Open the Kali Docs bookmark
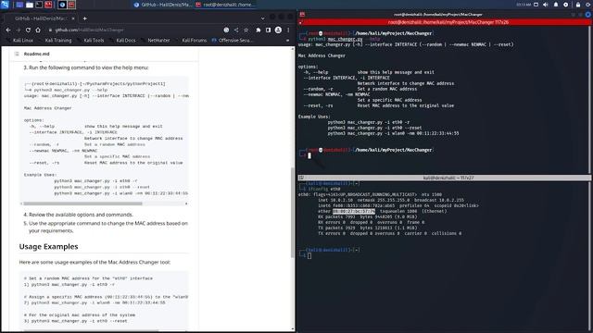 coord(123,40)
